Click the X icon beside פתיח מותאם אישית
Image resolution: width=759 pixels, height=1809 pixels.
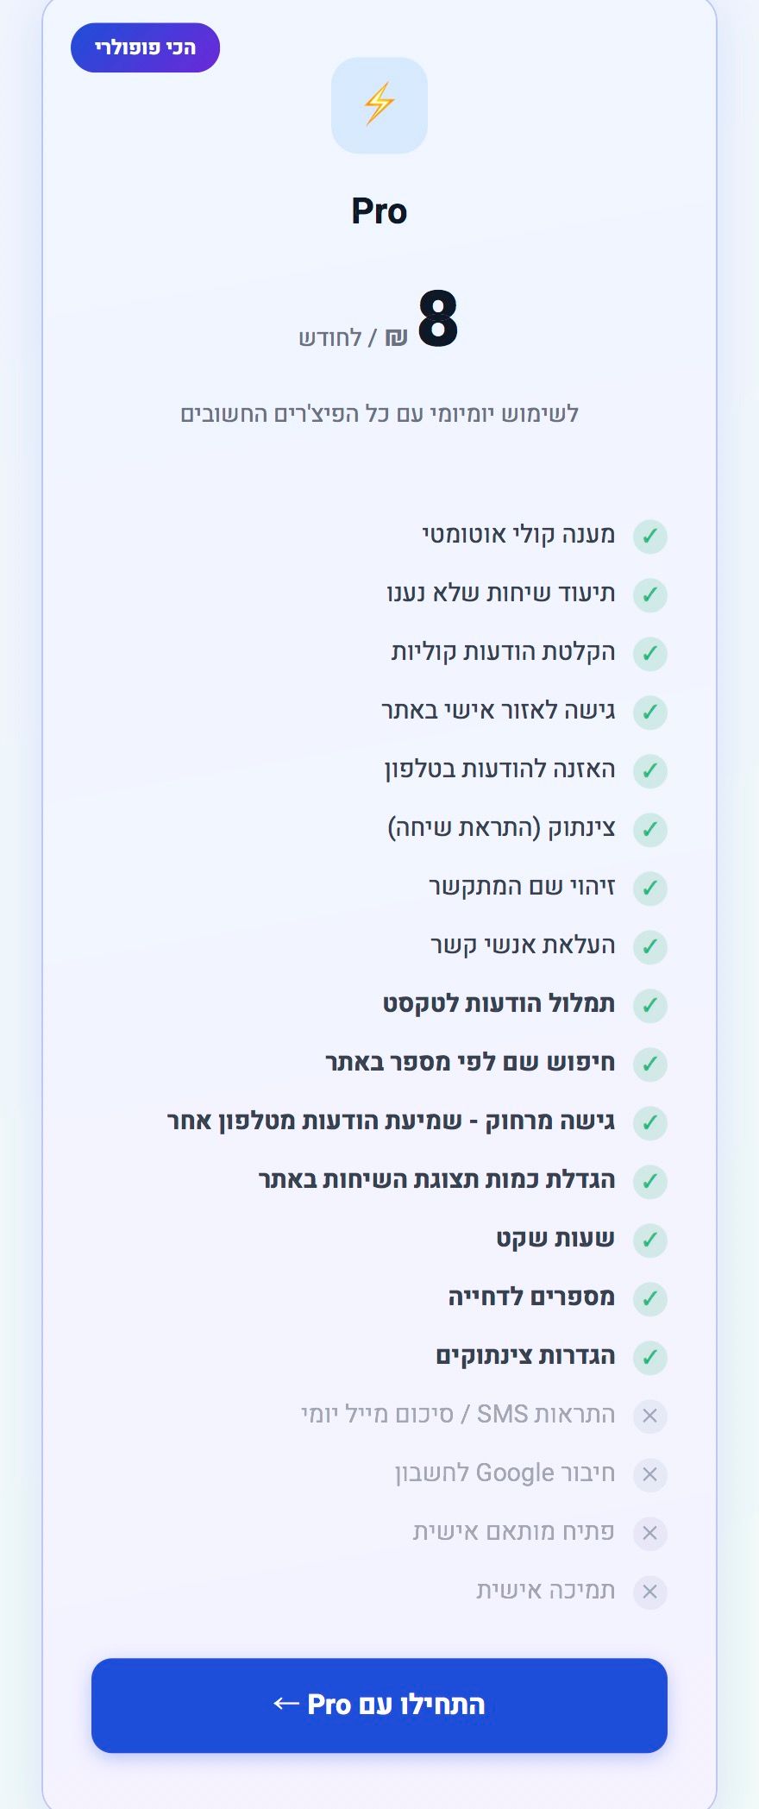(649, 1533)
